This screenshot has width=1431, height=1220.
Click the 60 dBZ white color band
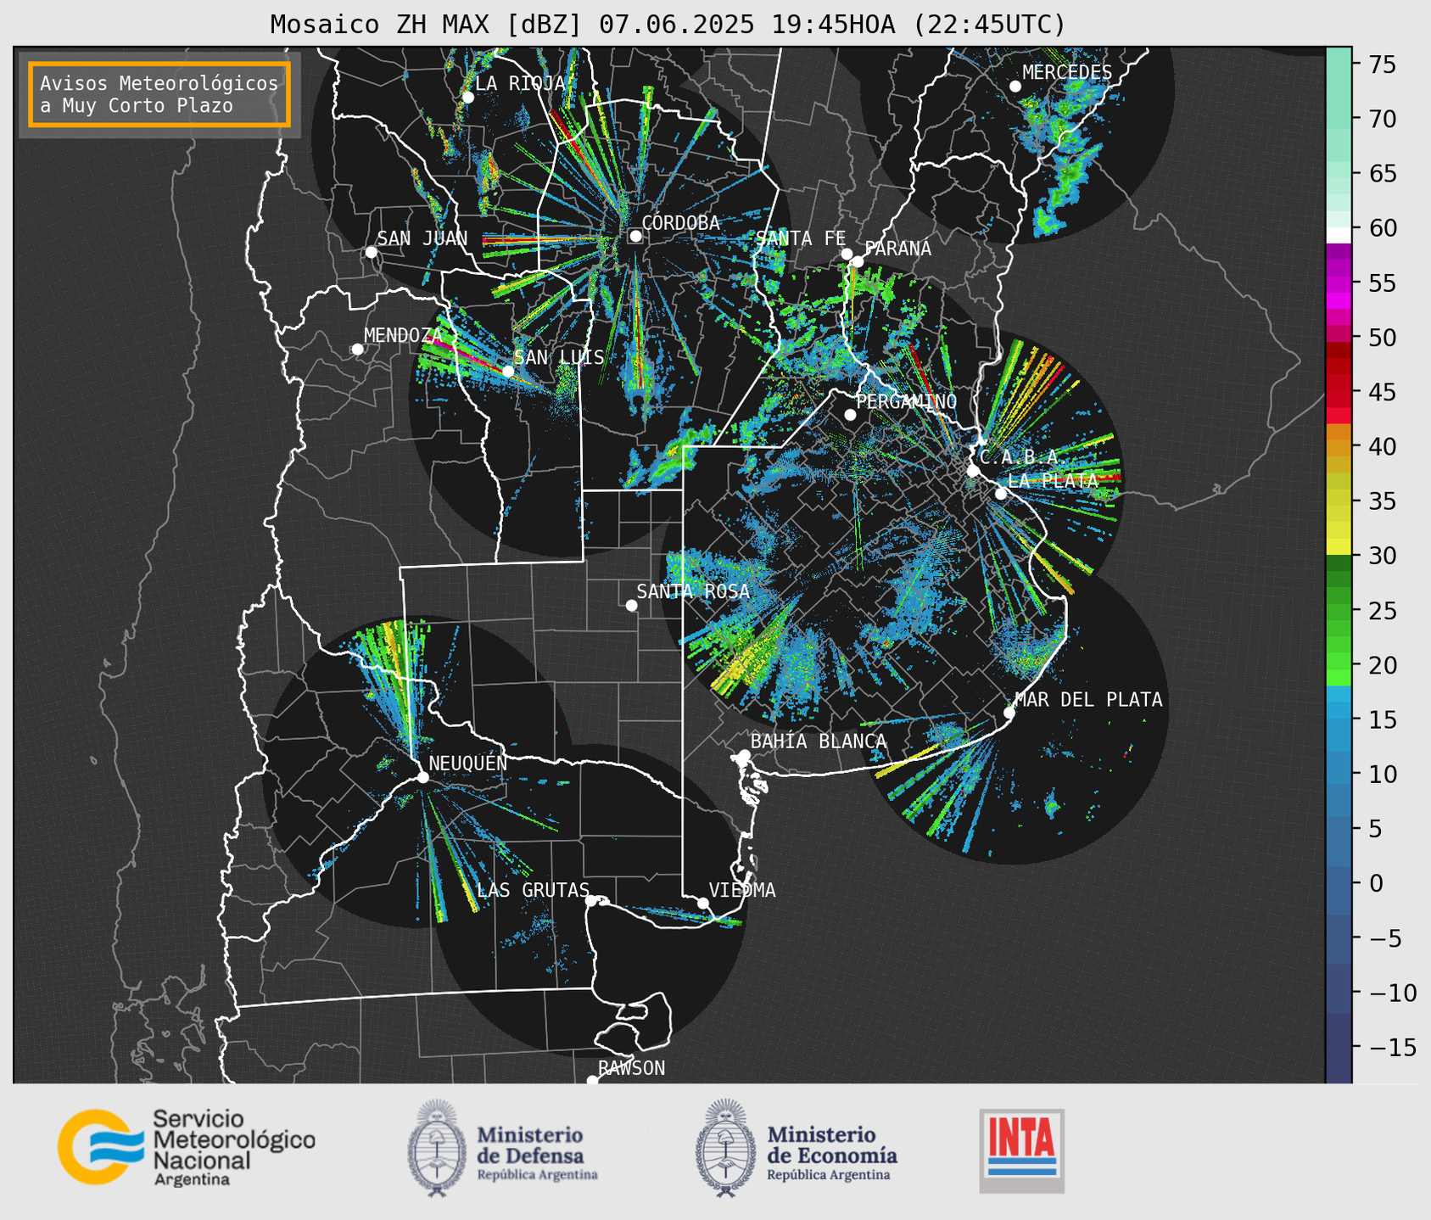[x=1338, y=234]
